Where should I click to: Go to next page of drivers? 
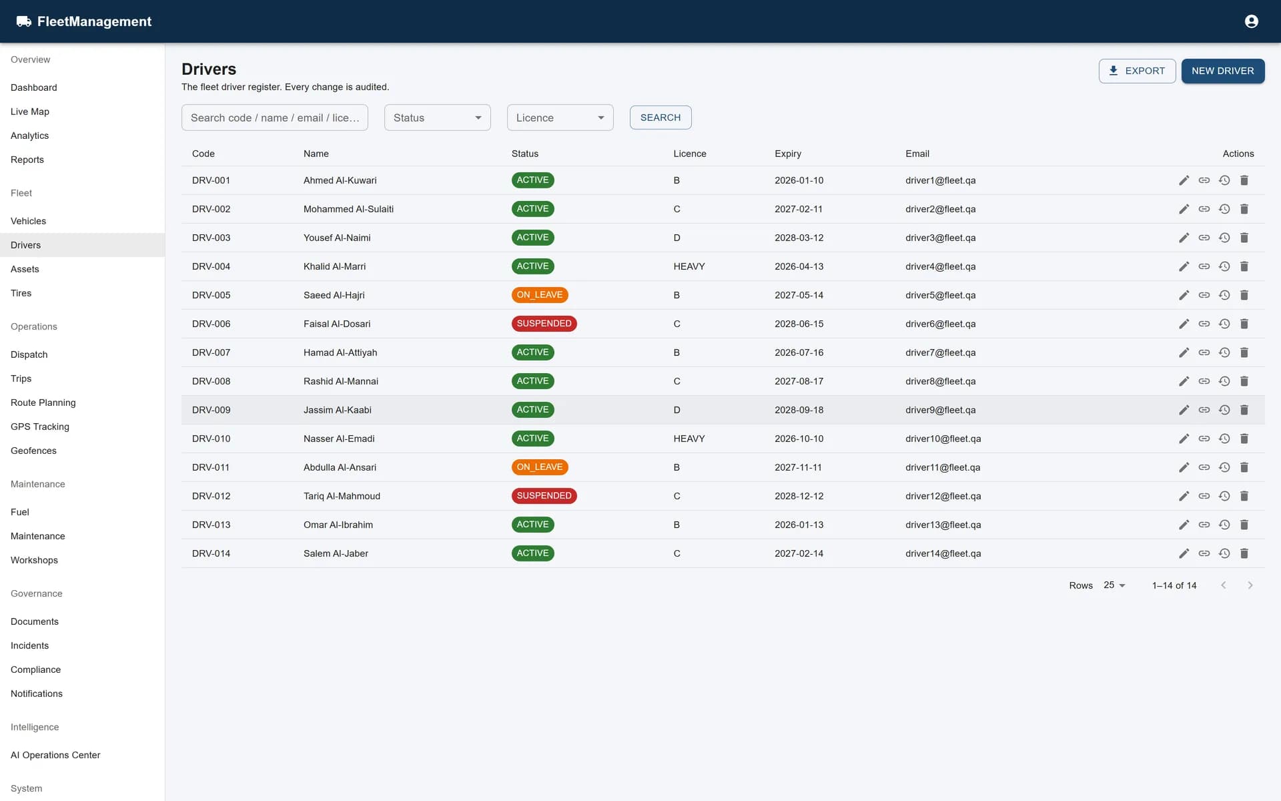pyautogui.click(x=1250, y=585)
